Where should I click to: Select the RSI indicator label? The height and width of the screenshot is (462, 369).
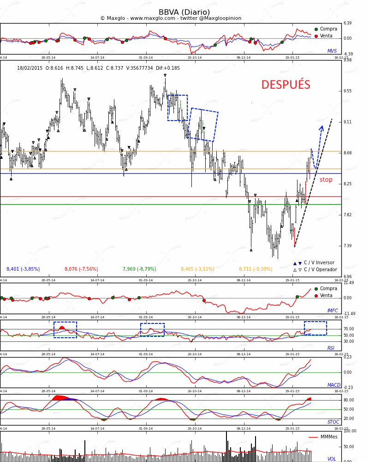pyautogui.click(x=331, y=348)
